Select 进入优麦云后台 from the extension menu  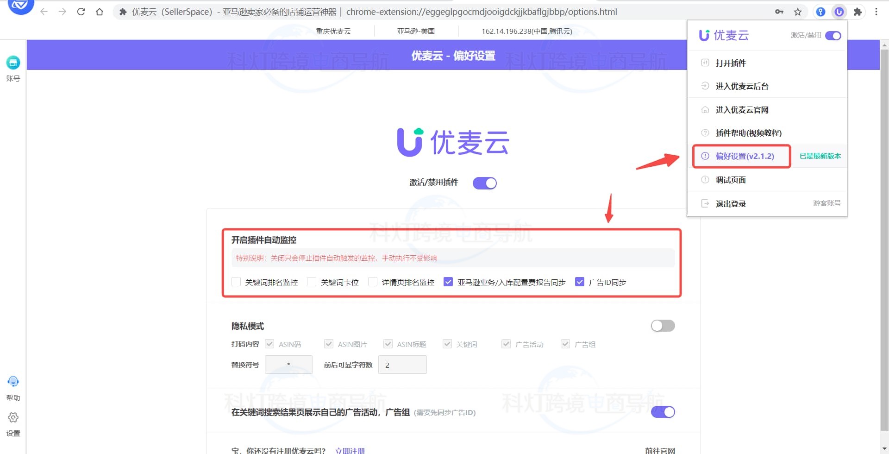point(742,86)
